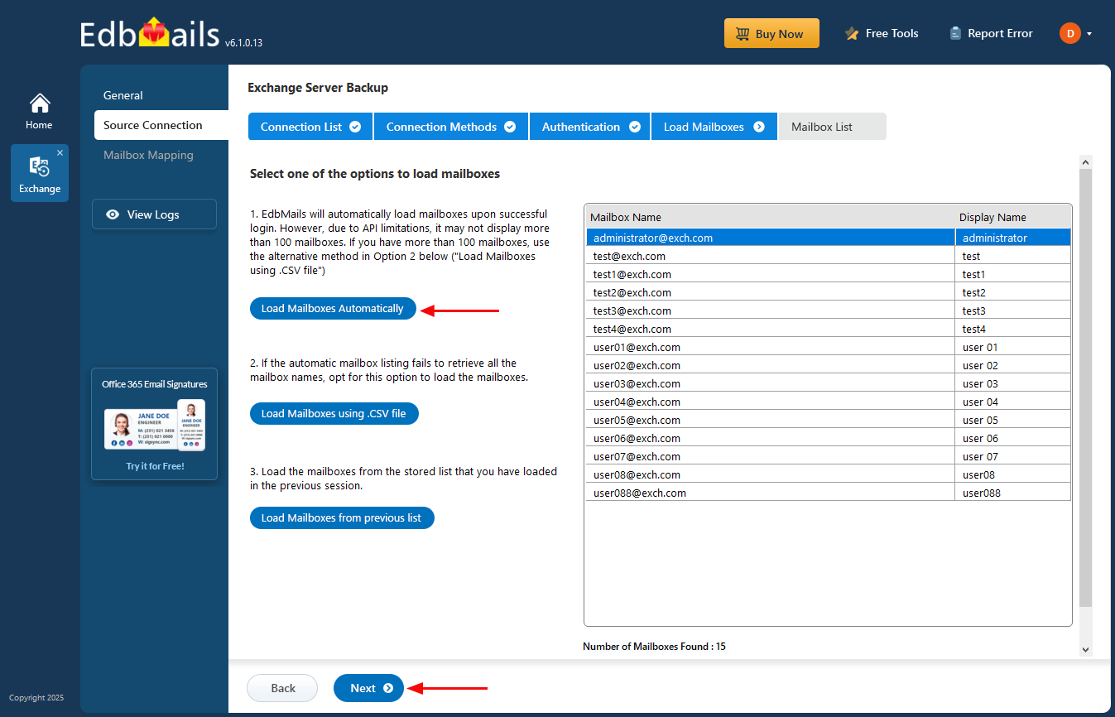Screen dimensions: 1115x717
Task: Select user01@exch.com mailbox row
Action: 829,347
